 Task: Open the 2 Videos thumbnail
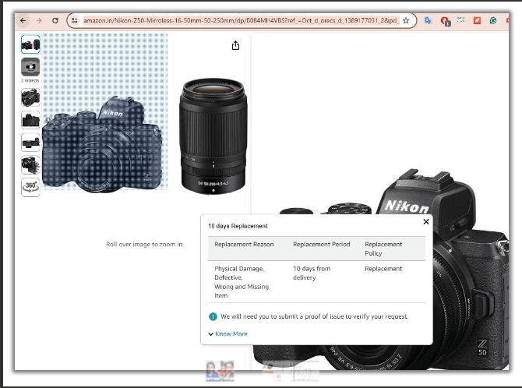point(30,68)
